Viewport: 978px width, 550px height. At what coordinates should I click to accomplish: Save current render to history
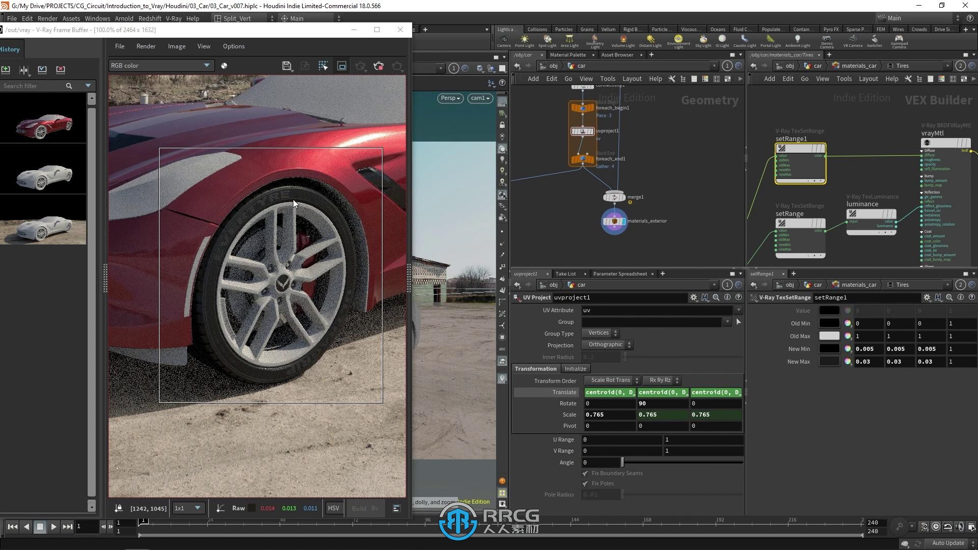[6, 69]
